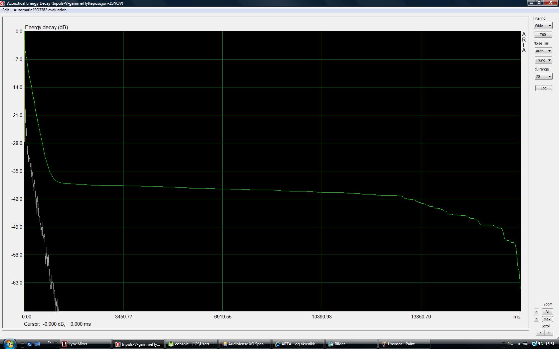Screen dimensions: 559x349
Task: Click the 10390.93 time axis label
Action: tap(322, 317)
